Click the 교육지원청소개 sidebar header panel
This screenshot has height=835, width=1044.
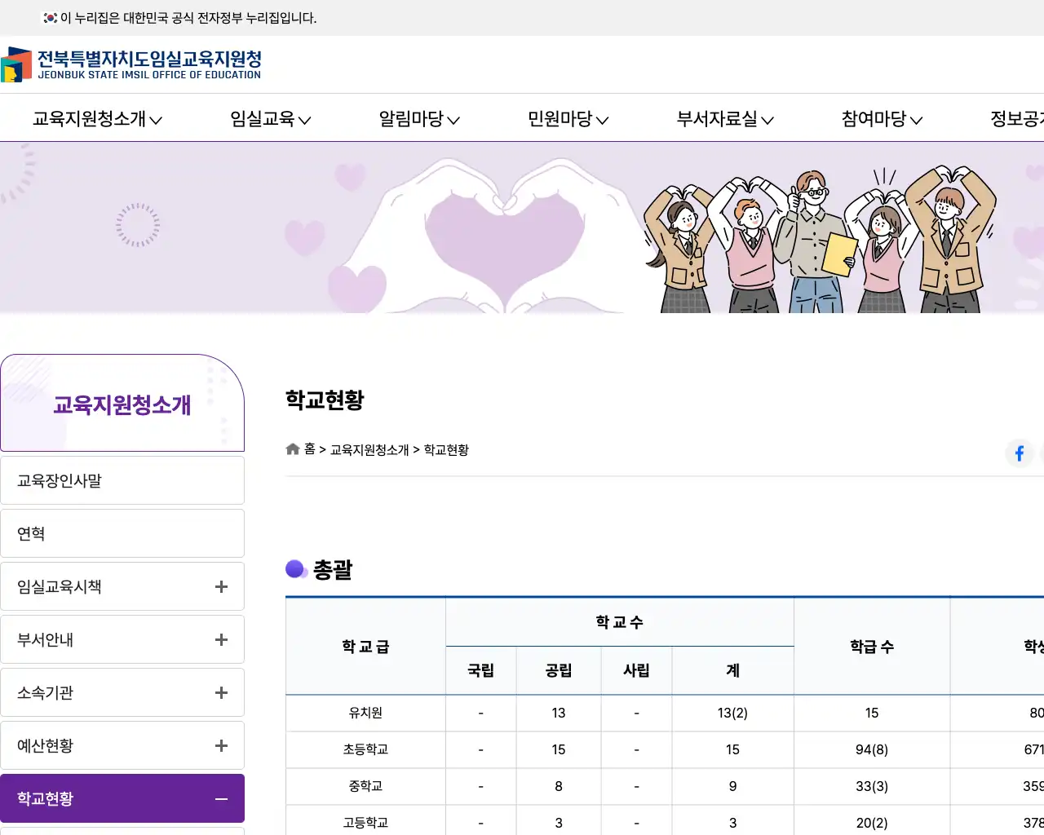[x=122, y=403]
